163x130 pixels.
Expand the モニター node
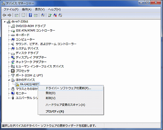pos(9,94)
